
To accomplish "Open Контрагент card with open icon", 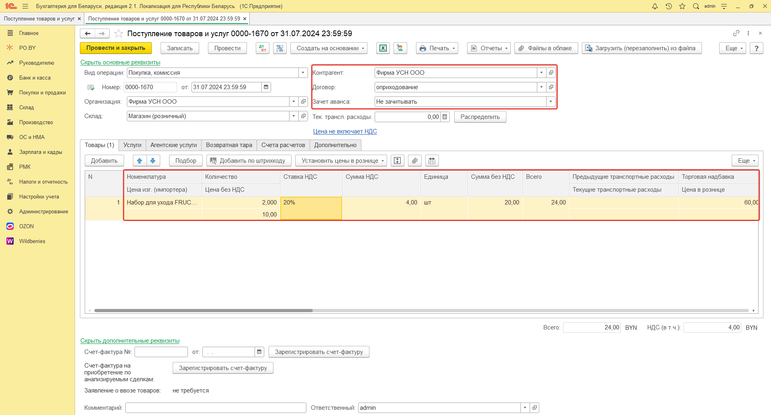I will pos(551,73).
